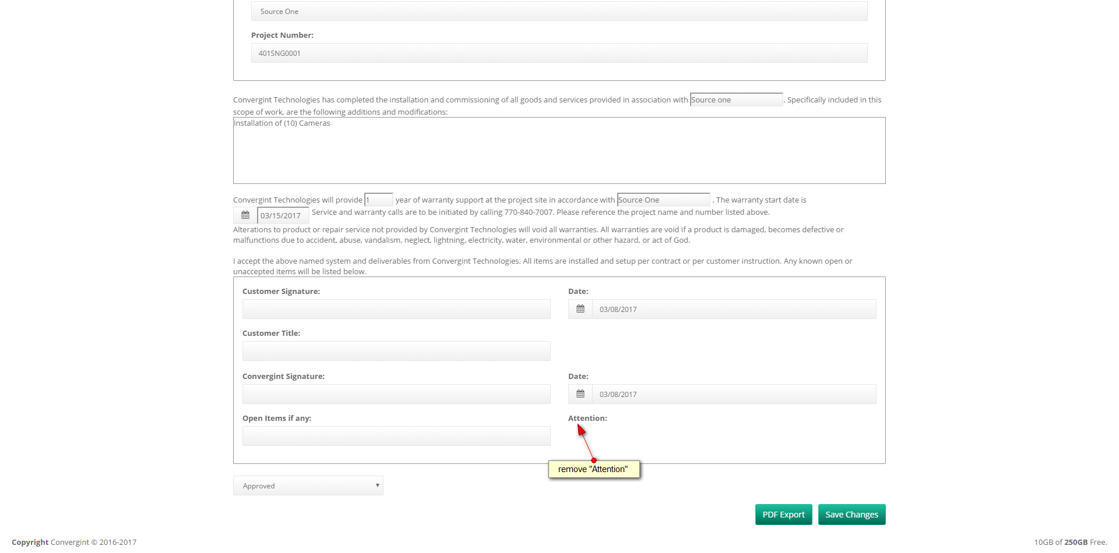
Task: Click the top Source One name field
Action: (559, 11)
